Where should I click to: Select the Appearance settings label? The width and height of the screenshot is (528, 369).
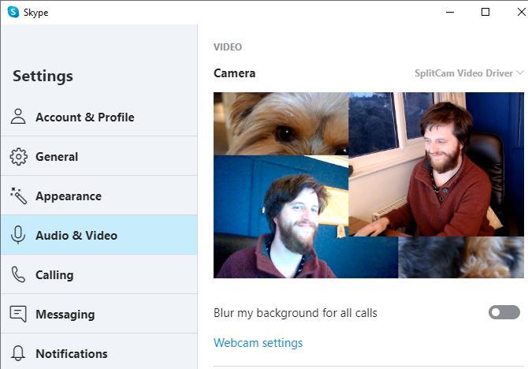[x=68, y=196]
